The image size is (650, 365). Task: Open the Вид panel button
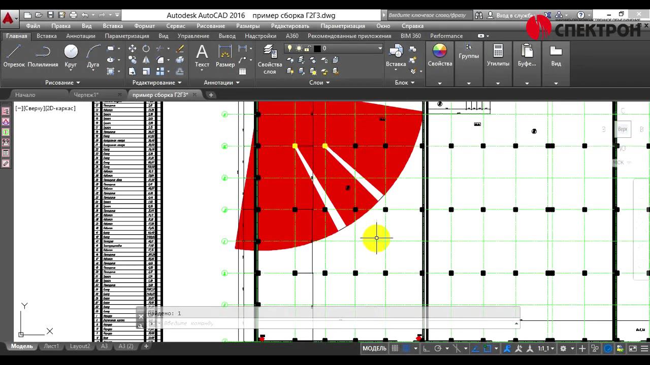coord(556,56)
